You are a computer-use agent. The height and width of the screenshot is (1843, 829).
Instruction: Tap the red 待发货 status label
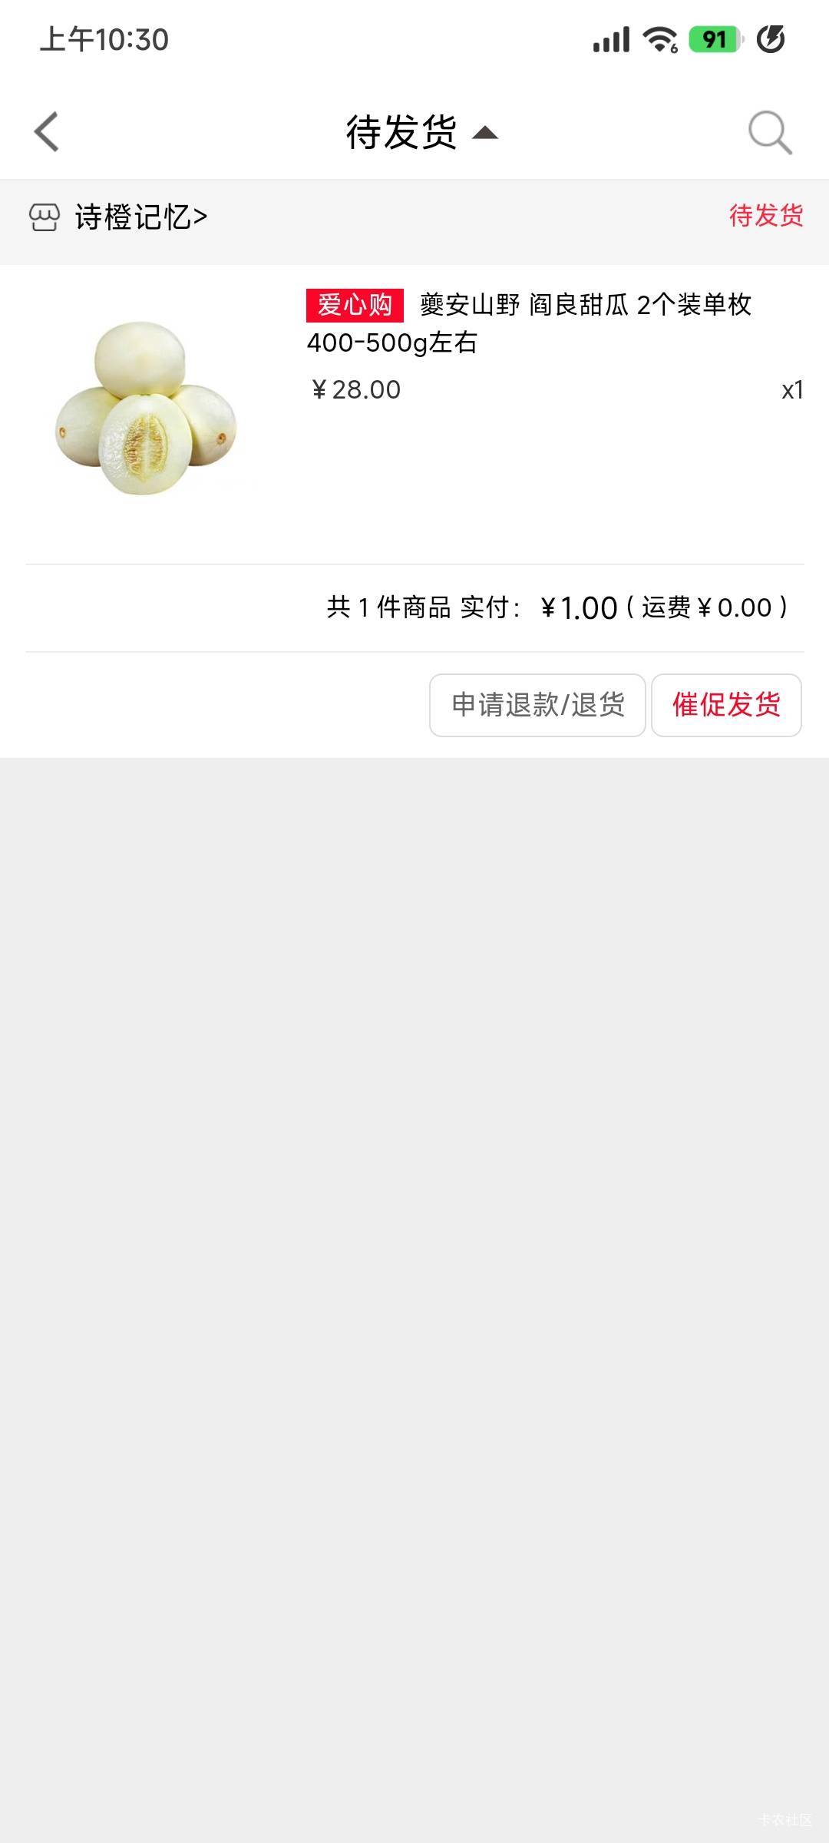pyautogui.click(x=766, y=216)
